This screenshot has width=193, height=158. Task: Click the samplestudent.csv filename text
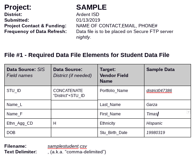tap(67, 146)
